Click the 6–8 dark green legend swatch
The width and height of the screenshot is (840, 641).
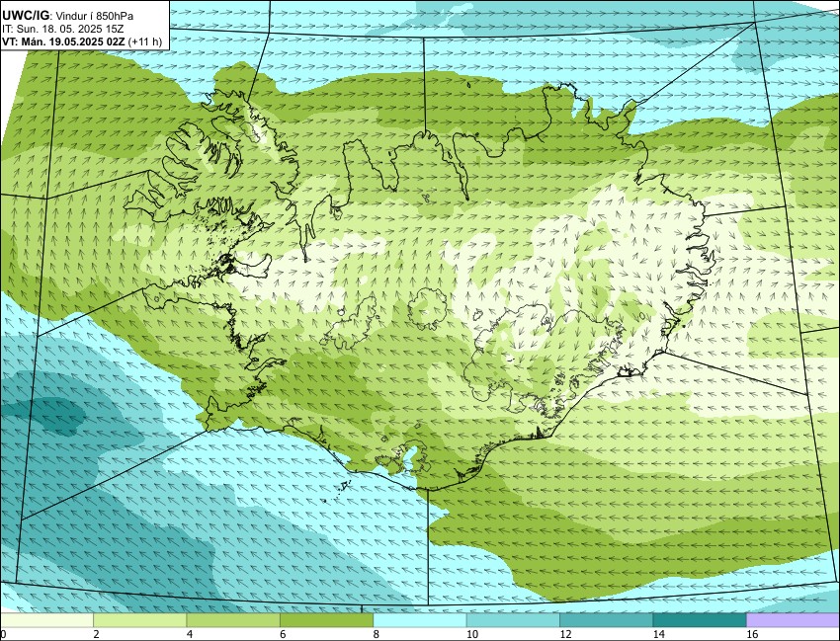point(326,620)
